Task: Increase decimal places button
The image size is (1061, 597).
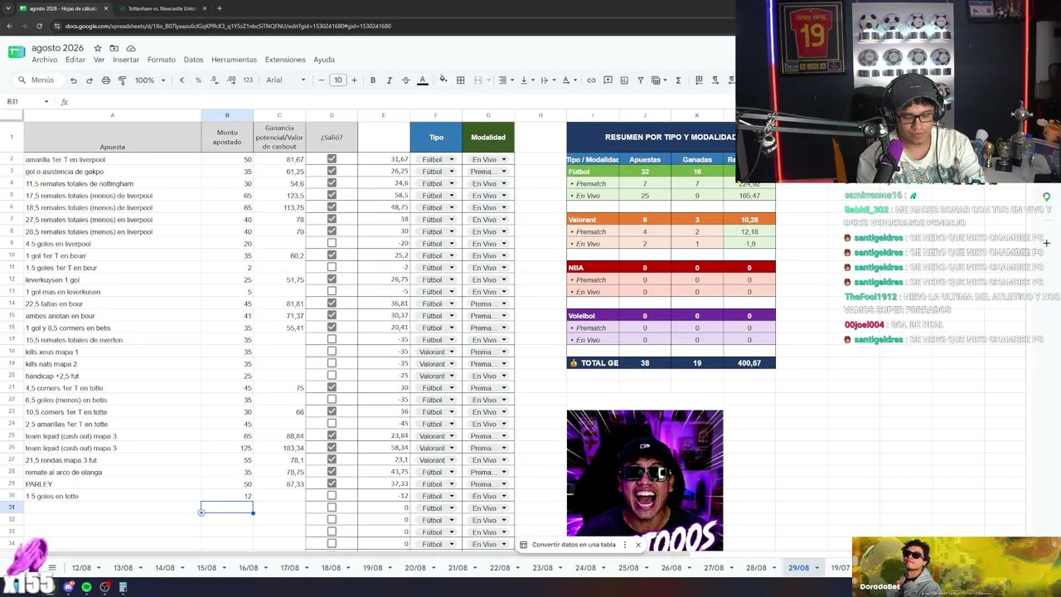Action: [x=231, y=80]
